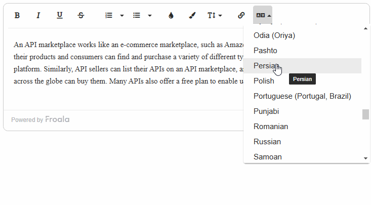Apply strikethrough formatting

point(80,15)
